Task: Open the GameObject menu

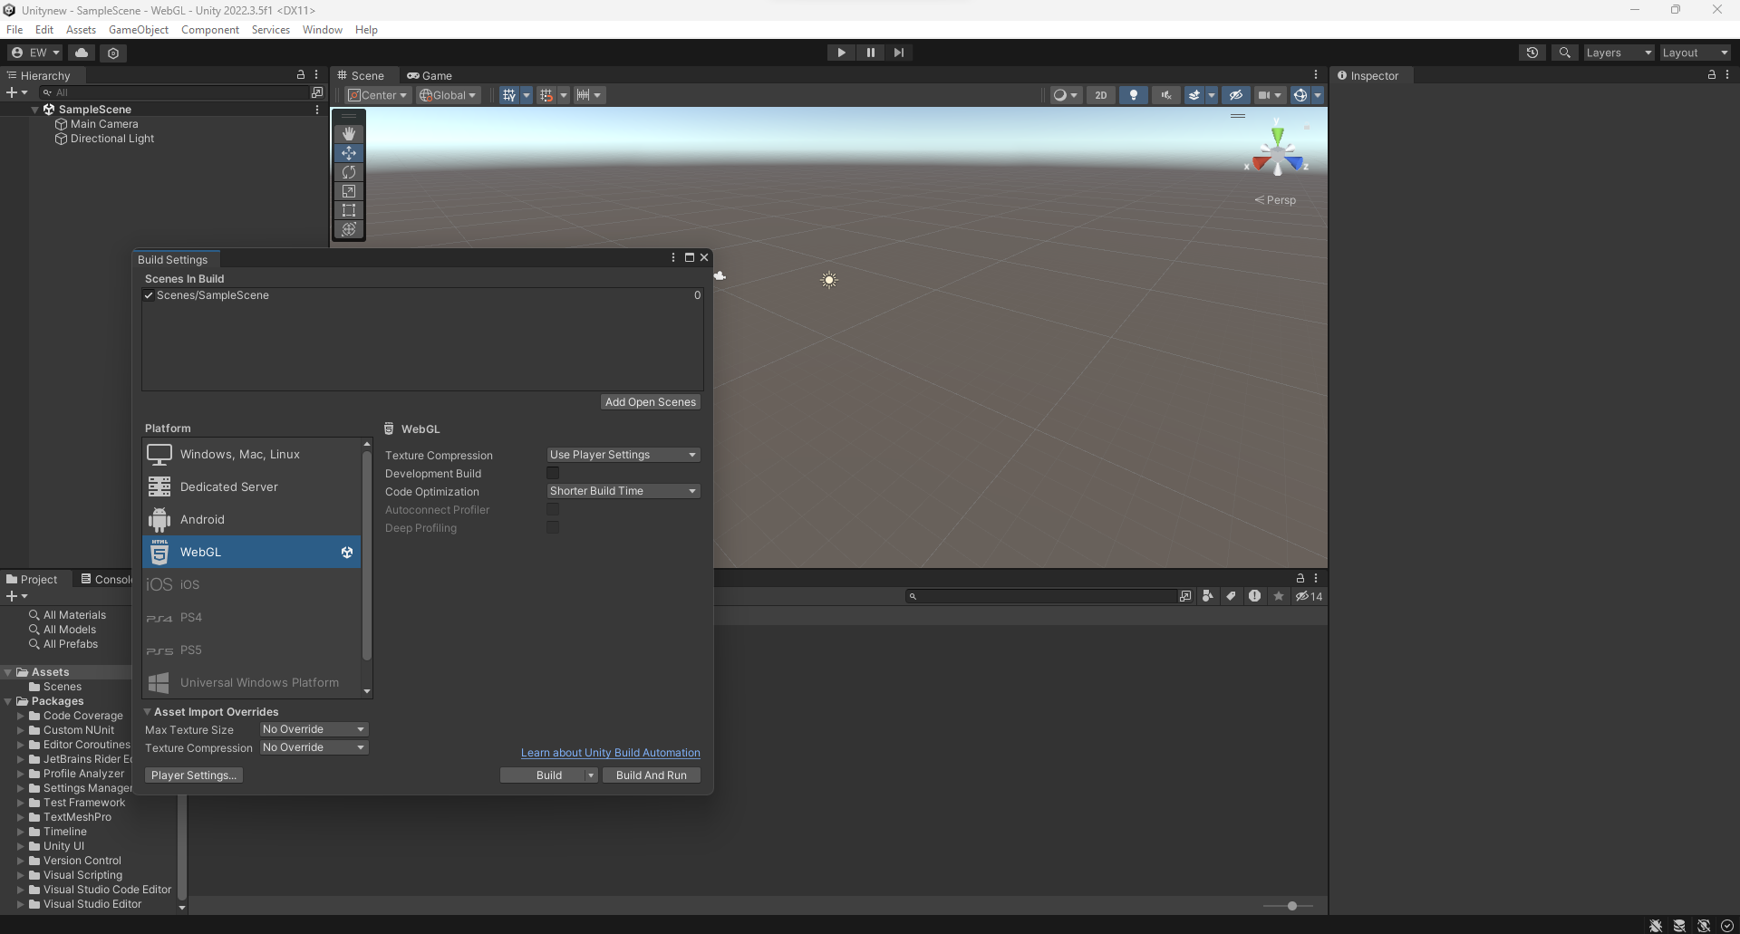Action: pos(139,30)
